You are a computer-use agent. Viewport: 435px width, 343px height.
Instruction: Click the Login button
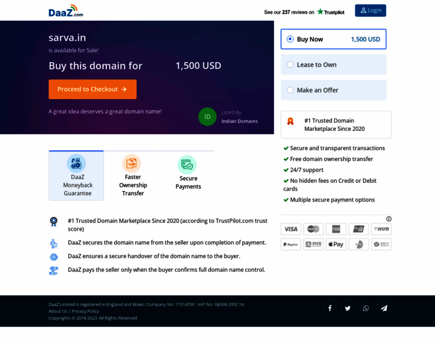[370, 10]
